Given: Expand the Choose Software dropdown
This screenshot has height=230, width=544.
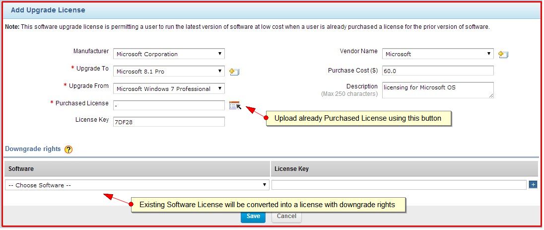Looking at the screenshot, I should [137, 185].
